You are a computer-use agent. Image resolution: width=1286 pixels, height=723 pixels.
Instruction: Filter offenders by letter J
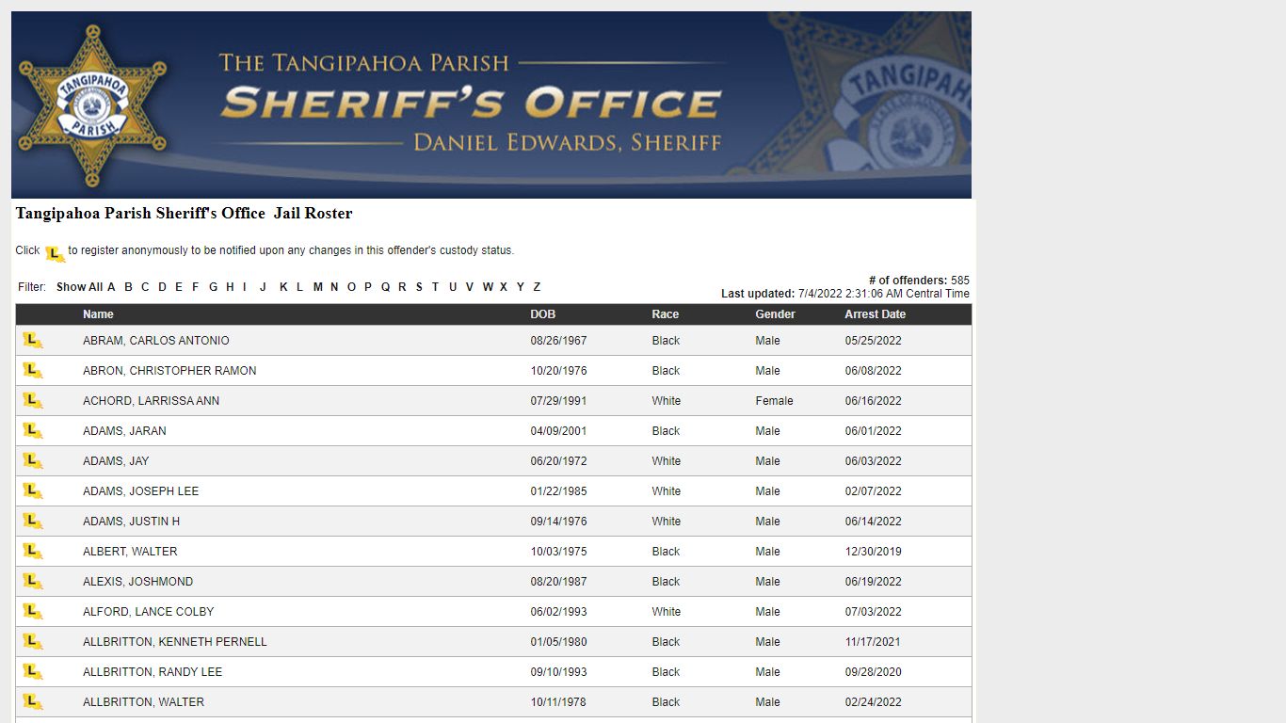pyautogui.click(x=263, y=287)
